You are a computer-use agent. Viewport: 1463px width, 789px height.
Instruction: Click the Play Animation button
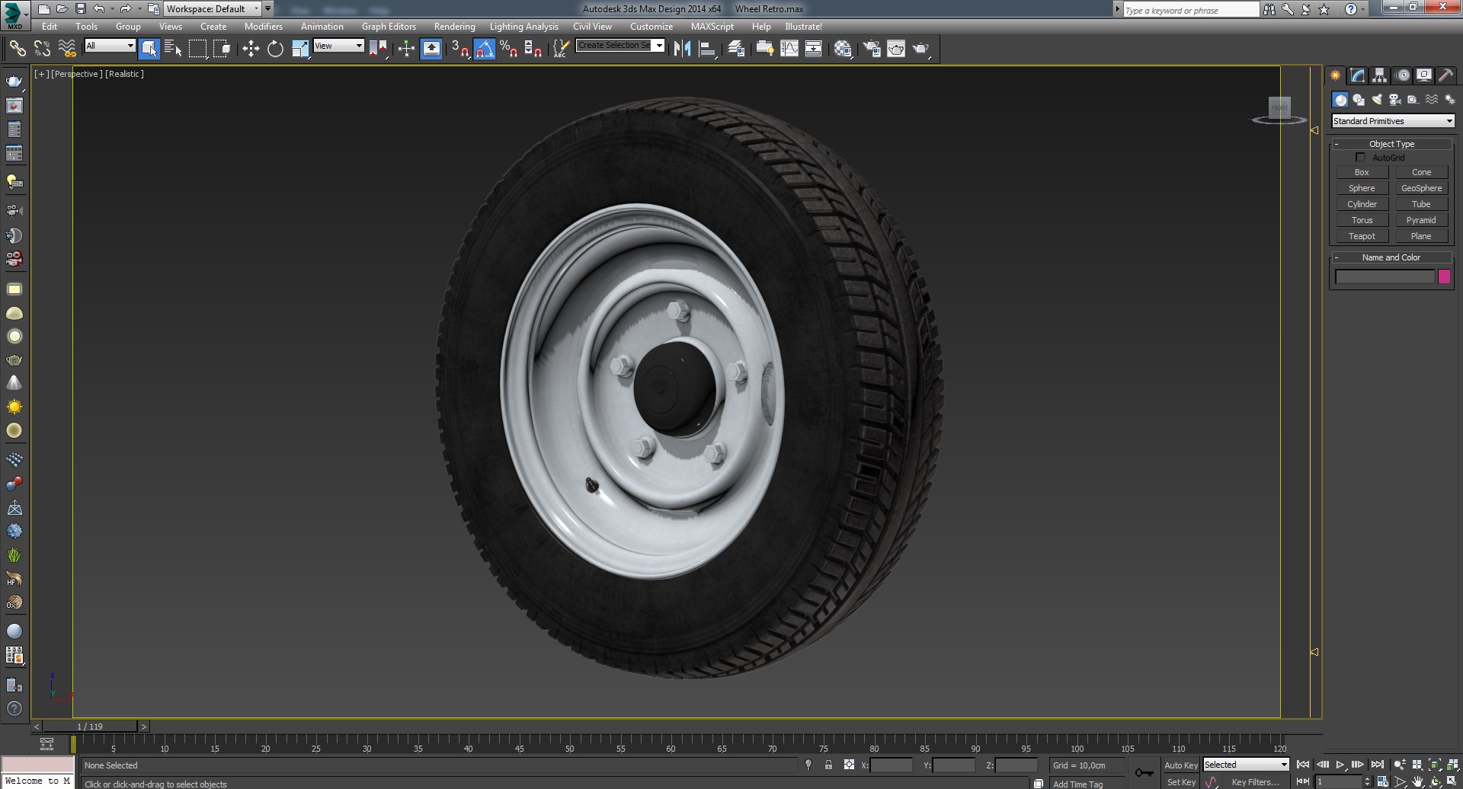point(1340,765)
